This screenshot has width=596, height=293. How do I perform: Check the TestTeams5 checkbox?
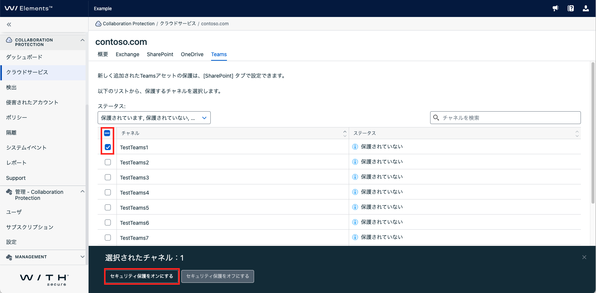[108, 207]
